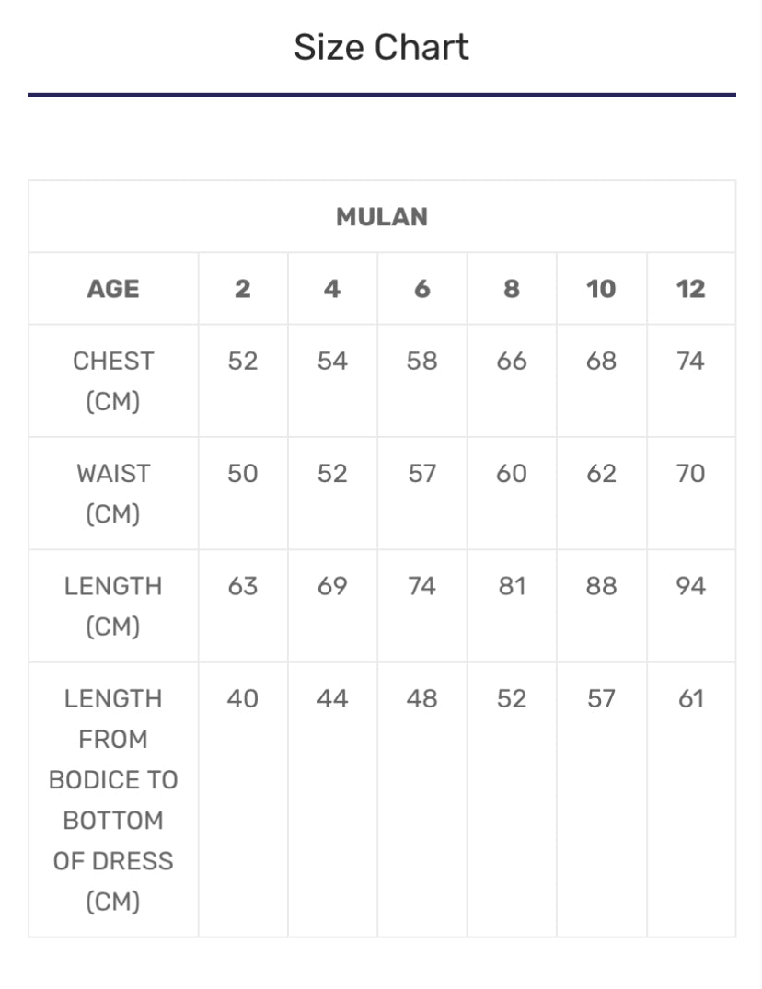
Task: Click the MULAN table title
Action: coord(381,217)
